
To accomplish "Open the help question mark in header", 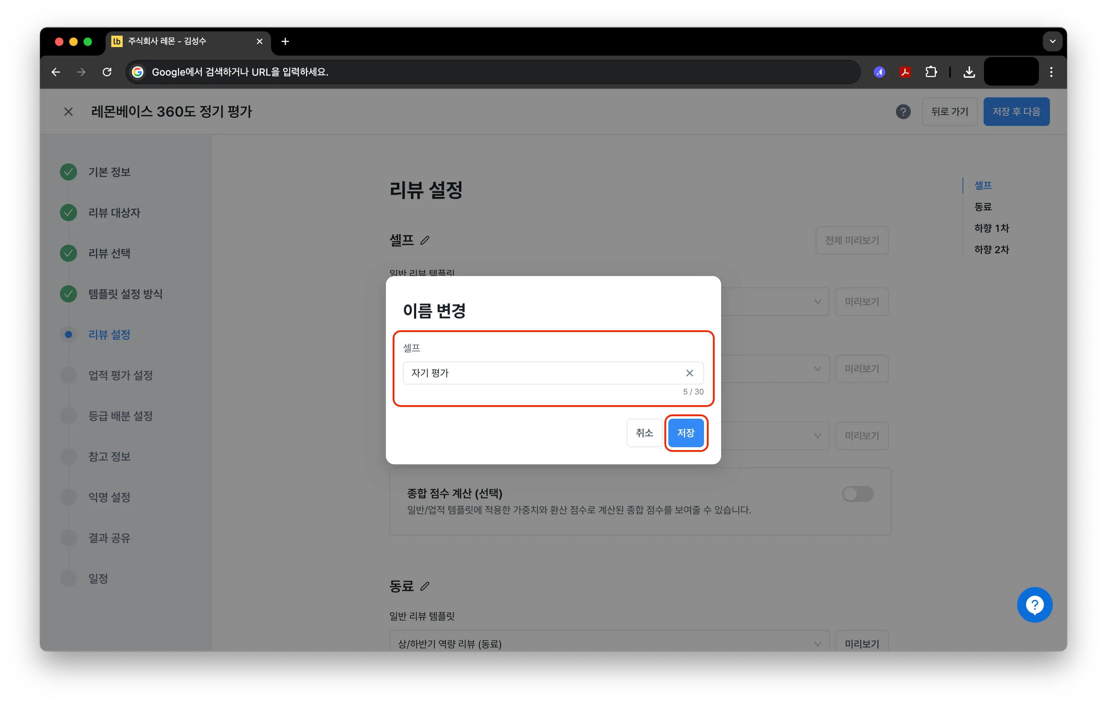I will [903, 112].
